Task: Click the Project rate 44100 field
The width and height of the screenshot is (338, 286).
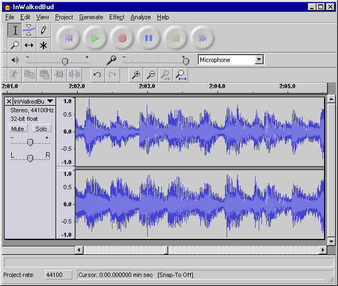Action: [54, 275]
